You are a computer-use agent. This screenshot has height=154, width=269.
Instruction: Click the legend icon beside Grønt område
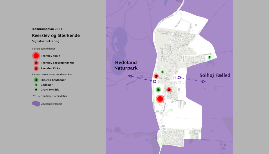pos(36,90)
